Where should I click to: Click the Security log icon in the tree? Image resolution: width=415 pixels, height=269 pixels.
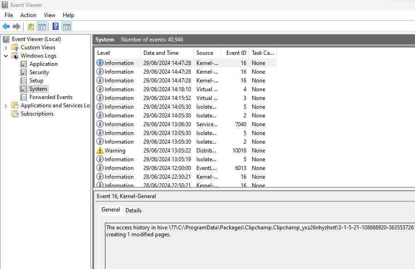(24, 72)
